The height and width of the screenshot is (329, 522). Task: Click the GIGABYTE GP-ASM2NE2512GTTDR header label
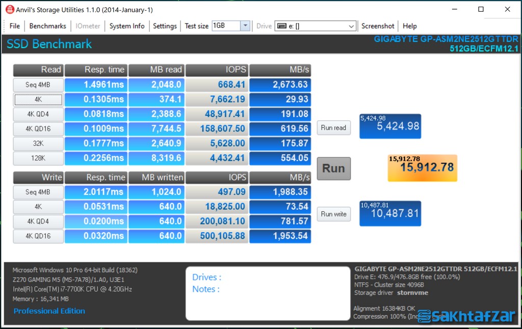point(446,39)
